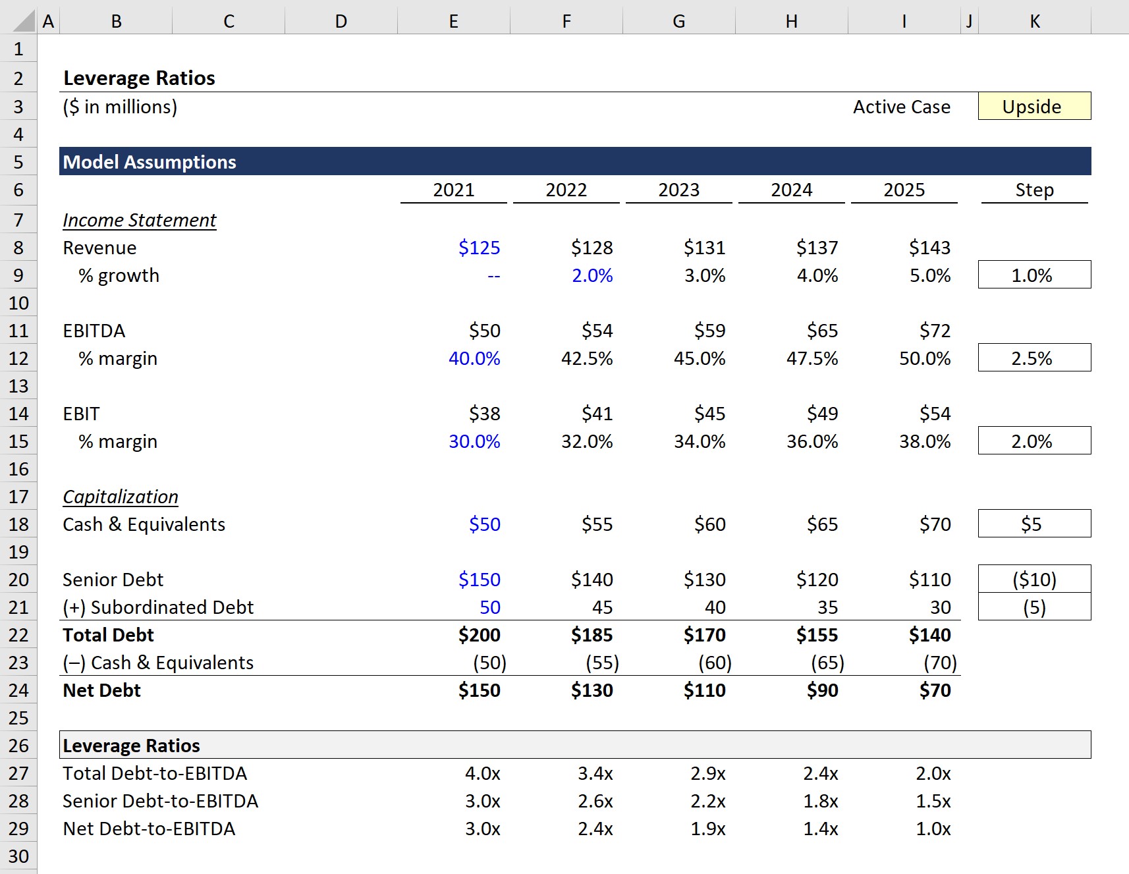Image resolution: width=1129 pixels, height=874 pixels.
Task: Select the yellow Upside case cell
Action: 1033,106
